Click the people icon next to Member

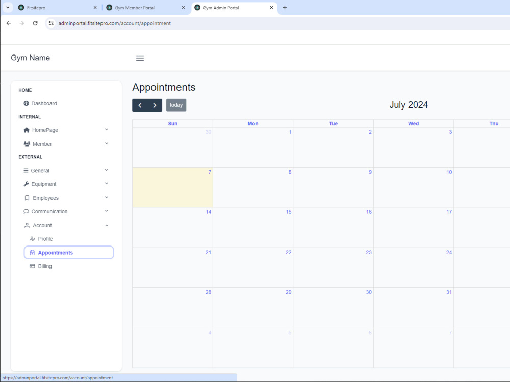pyautogui.click(x=27, y=144)
